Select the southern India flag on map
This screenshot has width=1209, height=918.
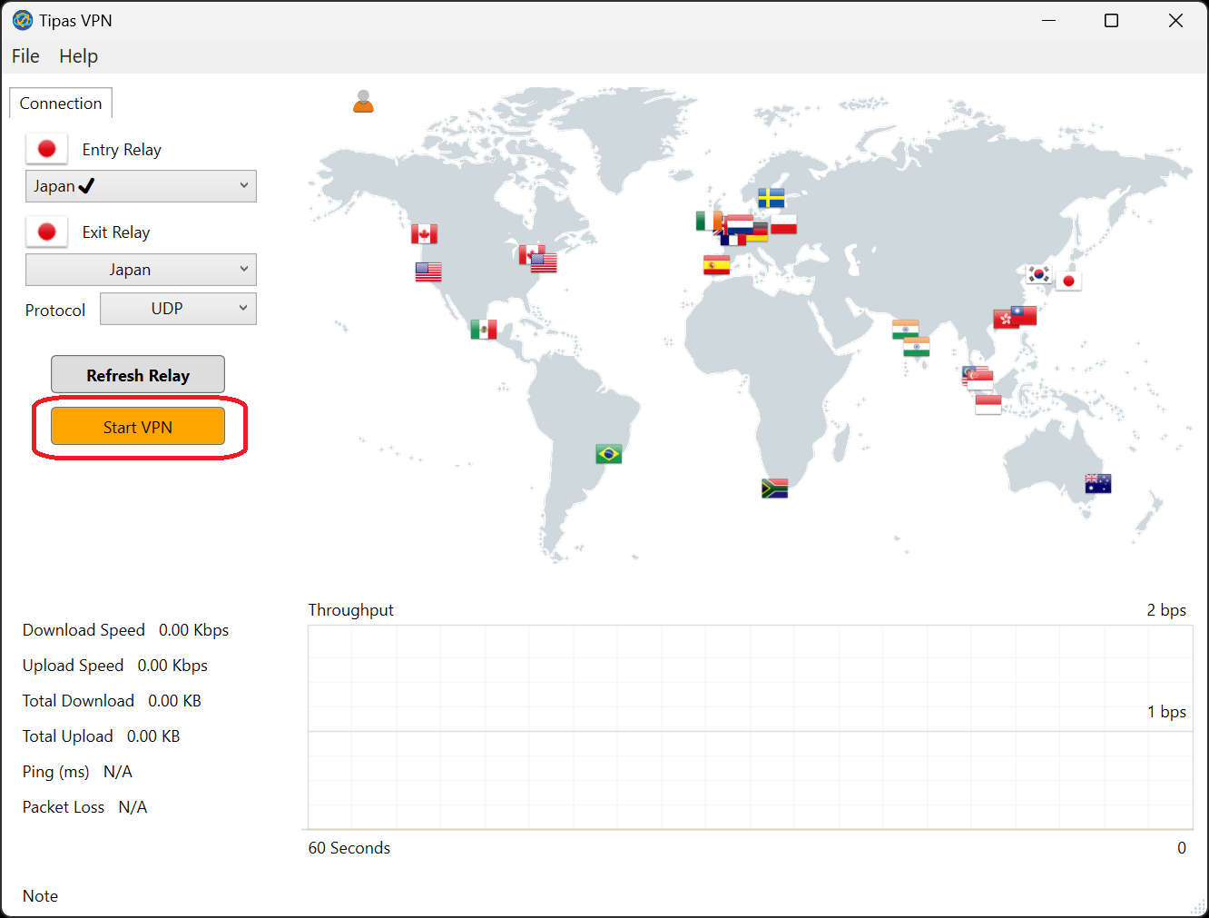(x=917, y=347)
